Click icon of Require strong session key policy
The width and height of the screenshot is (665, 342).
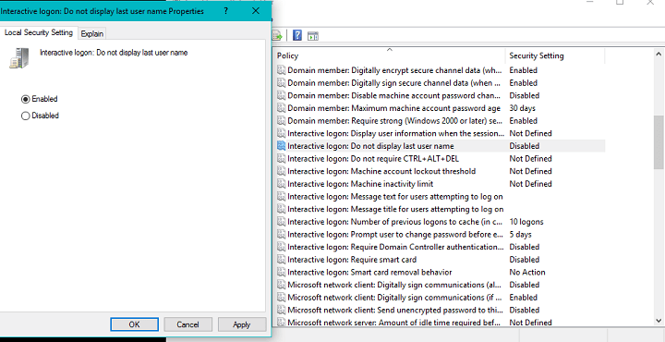click(x=281, y=120)
